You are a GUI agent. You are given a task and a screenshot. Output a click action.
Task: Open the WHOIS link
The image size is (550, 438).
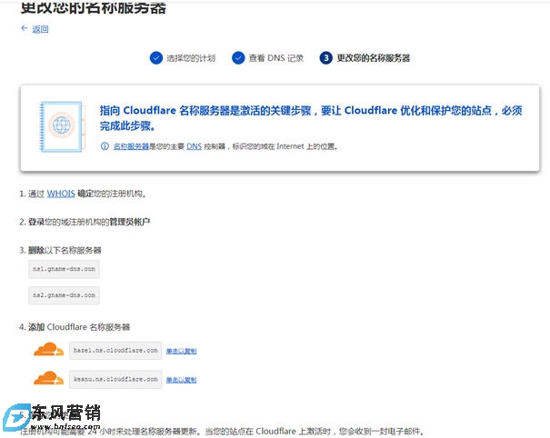(61, 194)
